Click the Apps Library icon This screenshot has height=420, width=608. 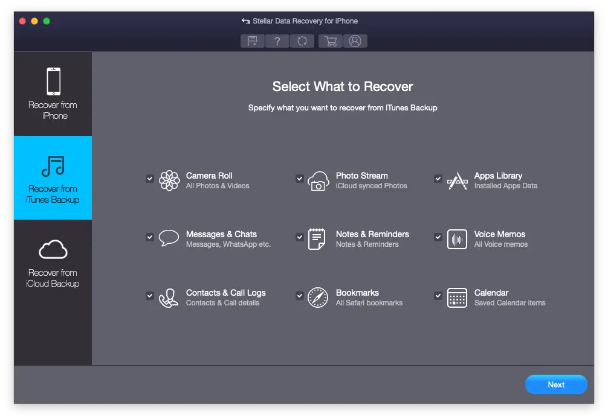point(457,181)
